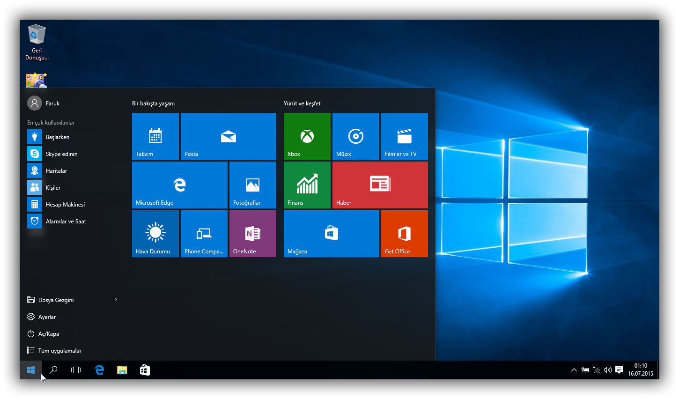Open Hava Durumu weather tile
679x399 pixels.
[x=155, y=234]
